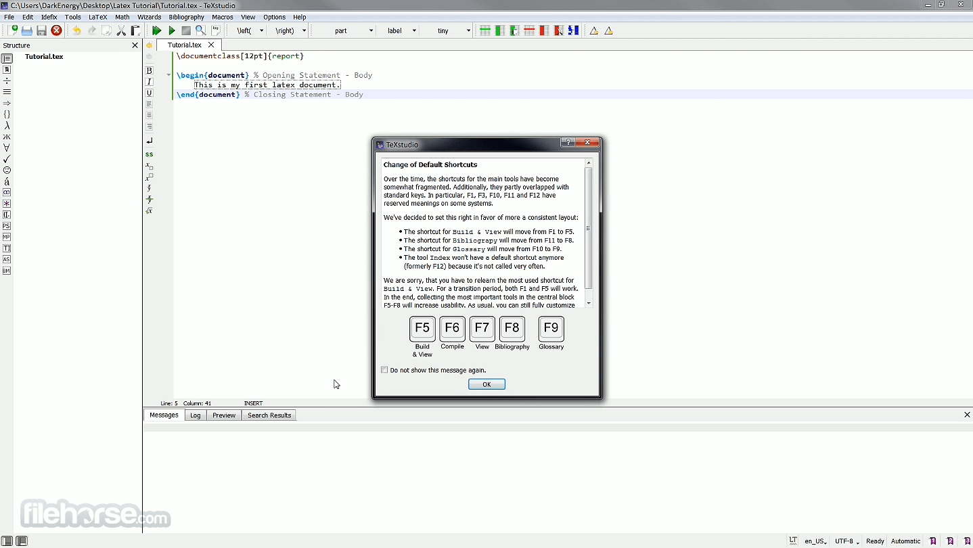973x548 pixels.
Task: Open the Cyrillic (Ж) symbol panel
Action: pyautogui.click(x=7, y=137)
